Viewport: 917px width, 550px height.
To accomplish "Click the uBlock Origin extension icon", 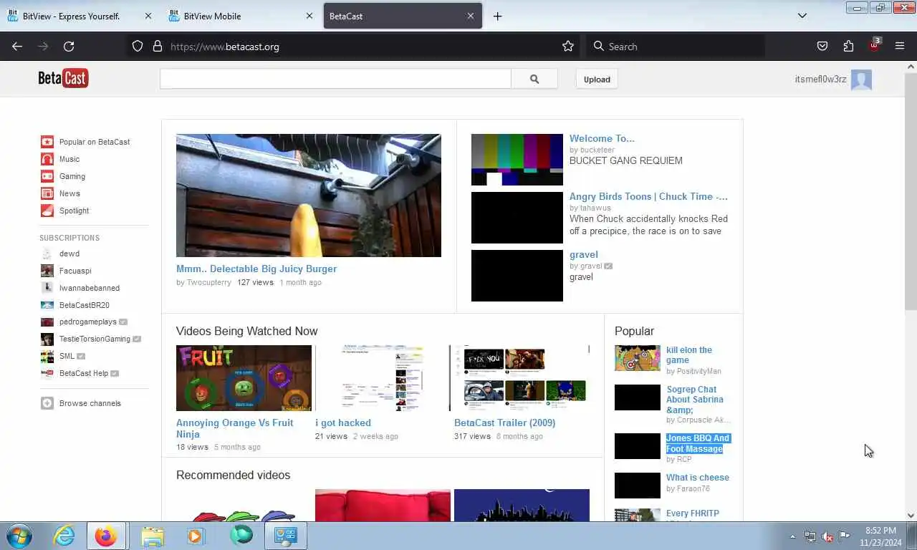I will (x=874, y=45).
